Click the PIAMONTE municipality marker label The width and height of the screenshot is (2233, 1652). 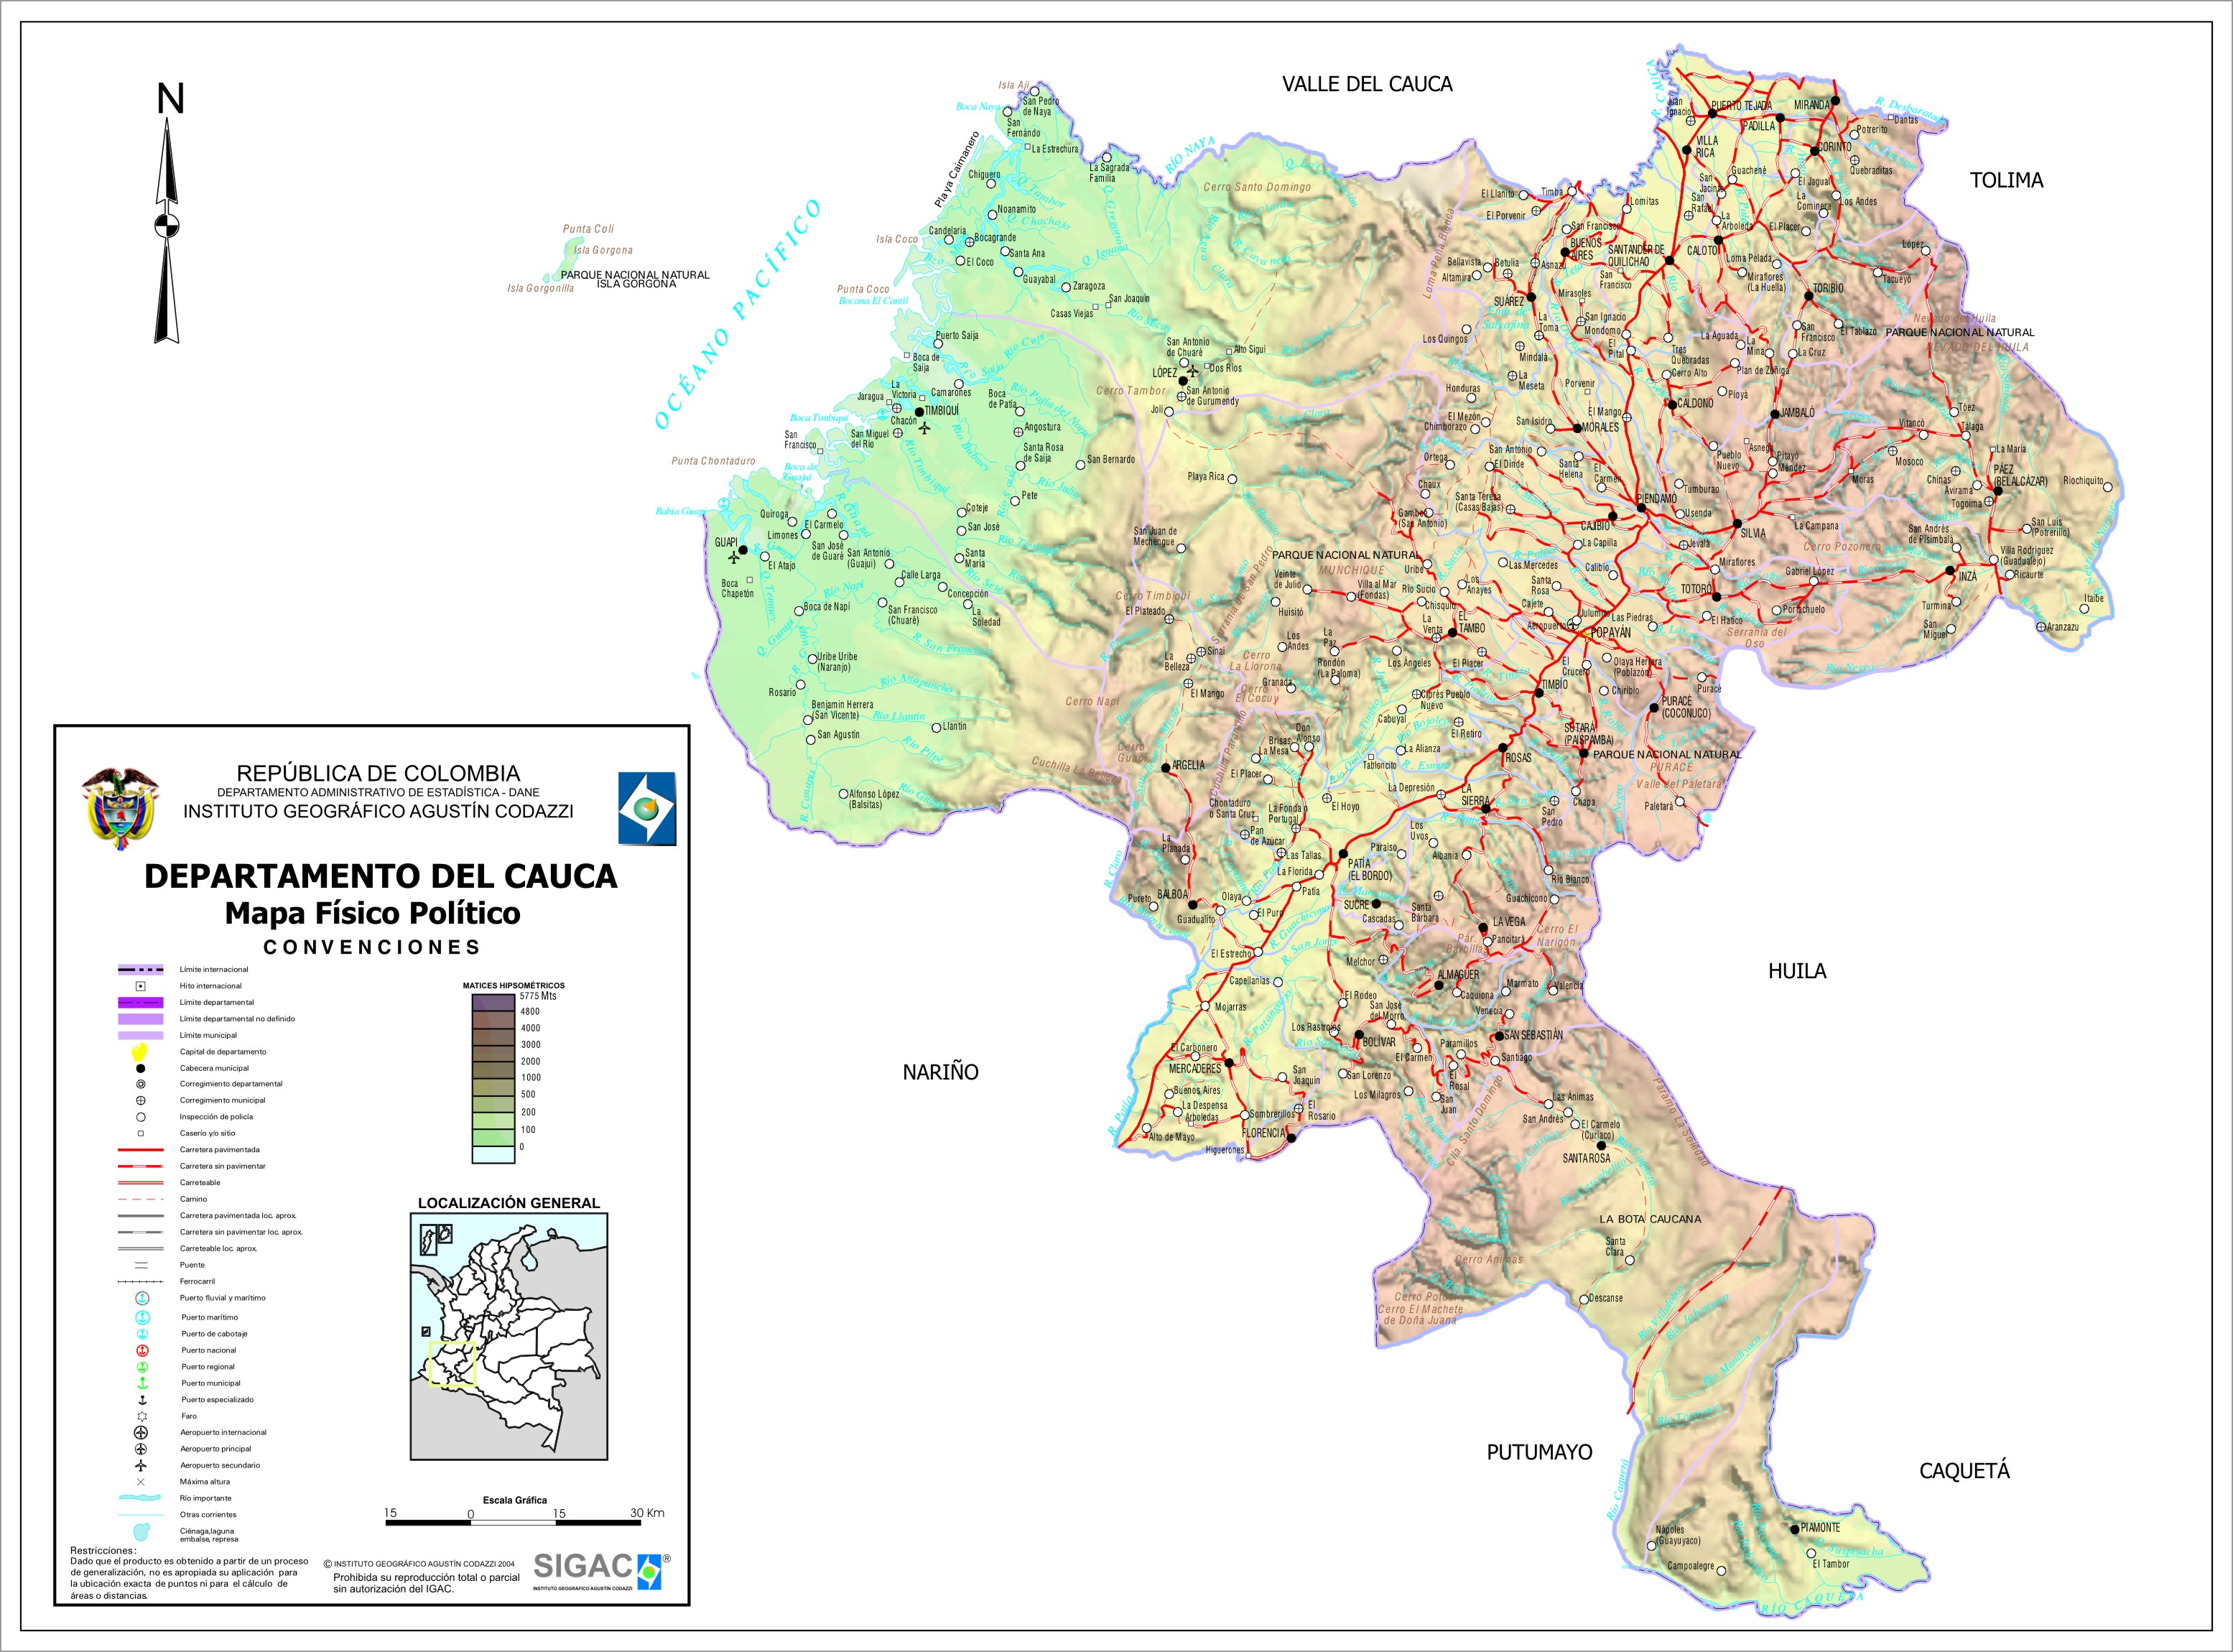pos(1819,1527)
